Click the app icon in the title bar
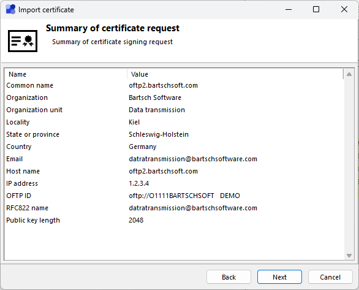The image size is (359, 290). pyautogui.click(x=10, y=9)
